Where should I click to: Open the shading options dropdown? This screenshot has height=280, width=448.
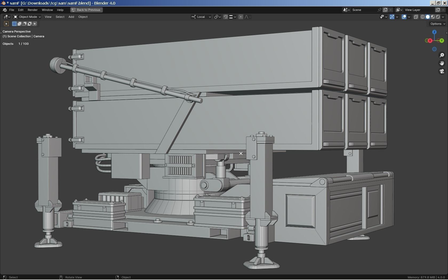pyautogui.click(x=443, y=17)
